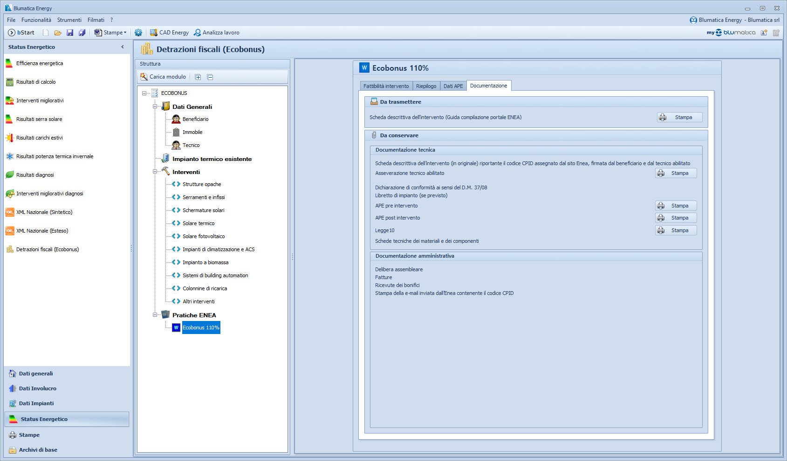Screen dimensions: 787x461
Task: Switch to the Dati APE tab
Action: click(x=453, y=86)
